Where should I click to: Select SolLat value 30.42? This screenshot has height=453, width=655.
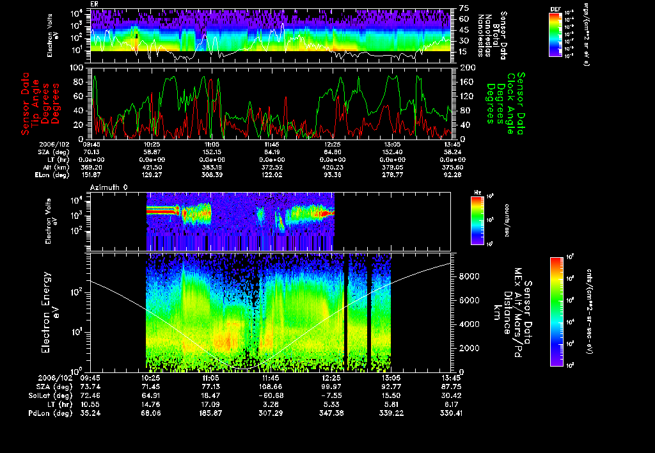(451, 395)
